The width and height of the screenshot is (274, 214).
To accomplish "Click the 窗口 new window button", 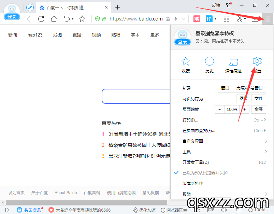I will [225, 88].
